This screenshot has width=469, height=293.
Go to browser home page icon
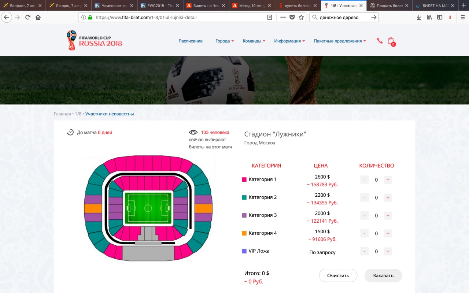(38, 17)
